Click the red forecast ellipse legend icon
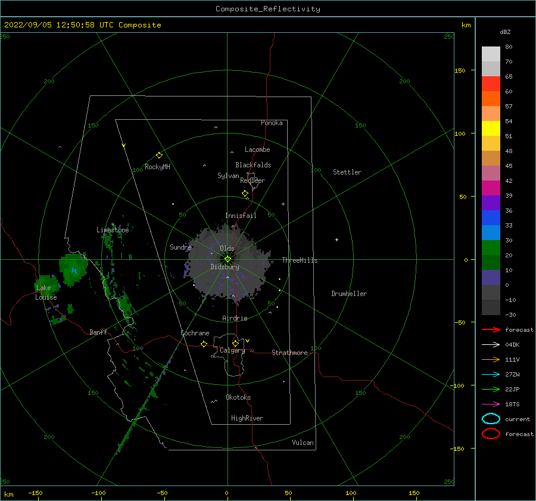The image size is (536, 501). tap(491, 434)
